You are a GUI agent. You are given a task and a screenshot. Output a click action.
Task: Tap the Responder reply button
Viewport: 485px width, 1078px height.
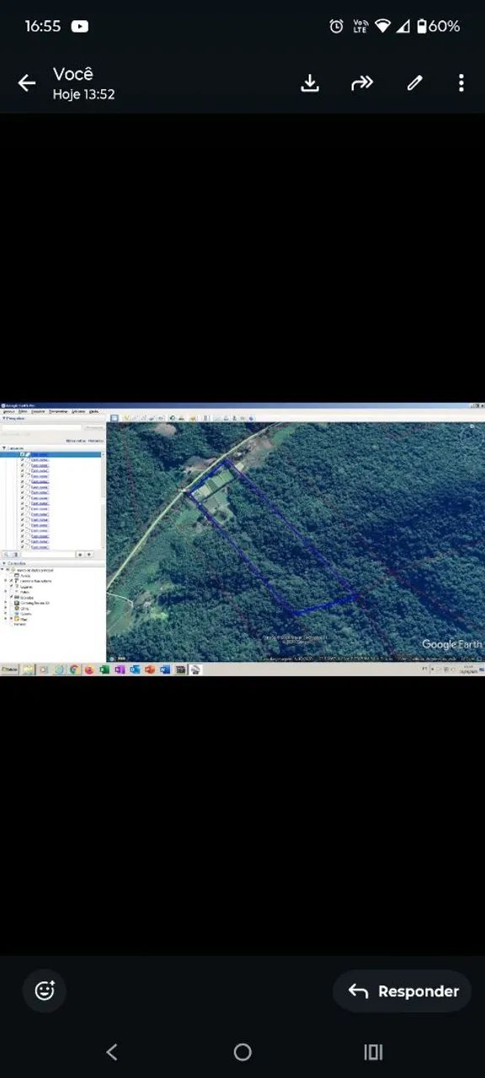tap(402, 991)
